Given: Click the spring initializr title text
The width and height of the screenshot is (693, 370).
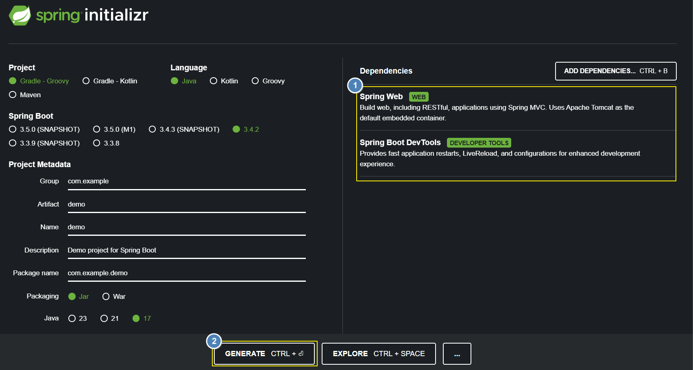Looking at the screenshot, I should click(x=92, y=15).
